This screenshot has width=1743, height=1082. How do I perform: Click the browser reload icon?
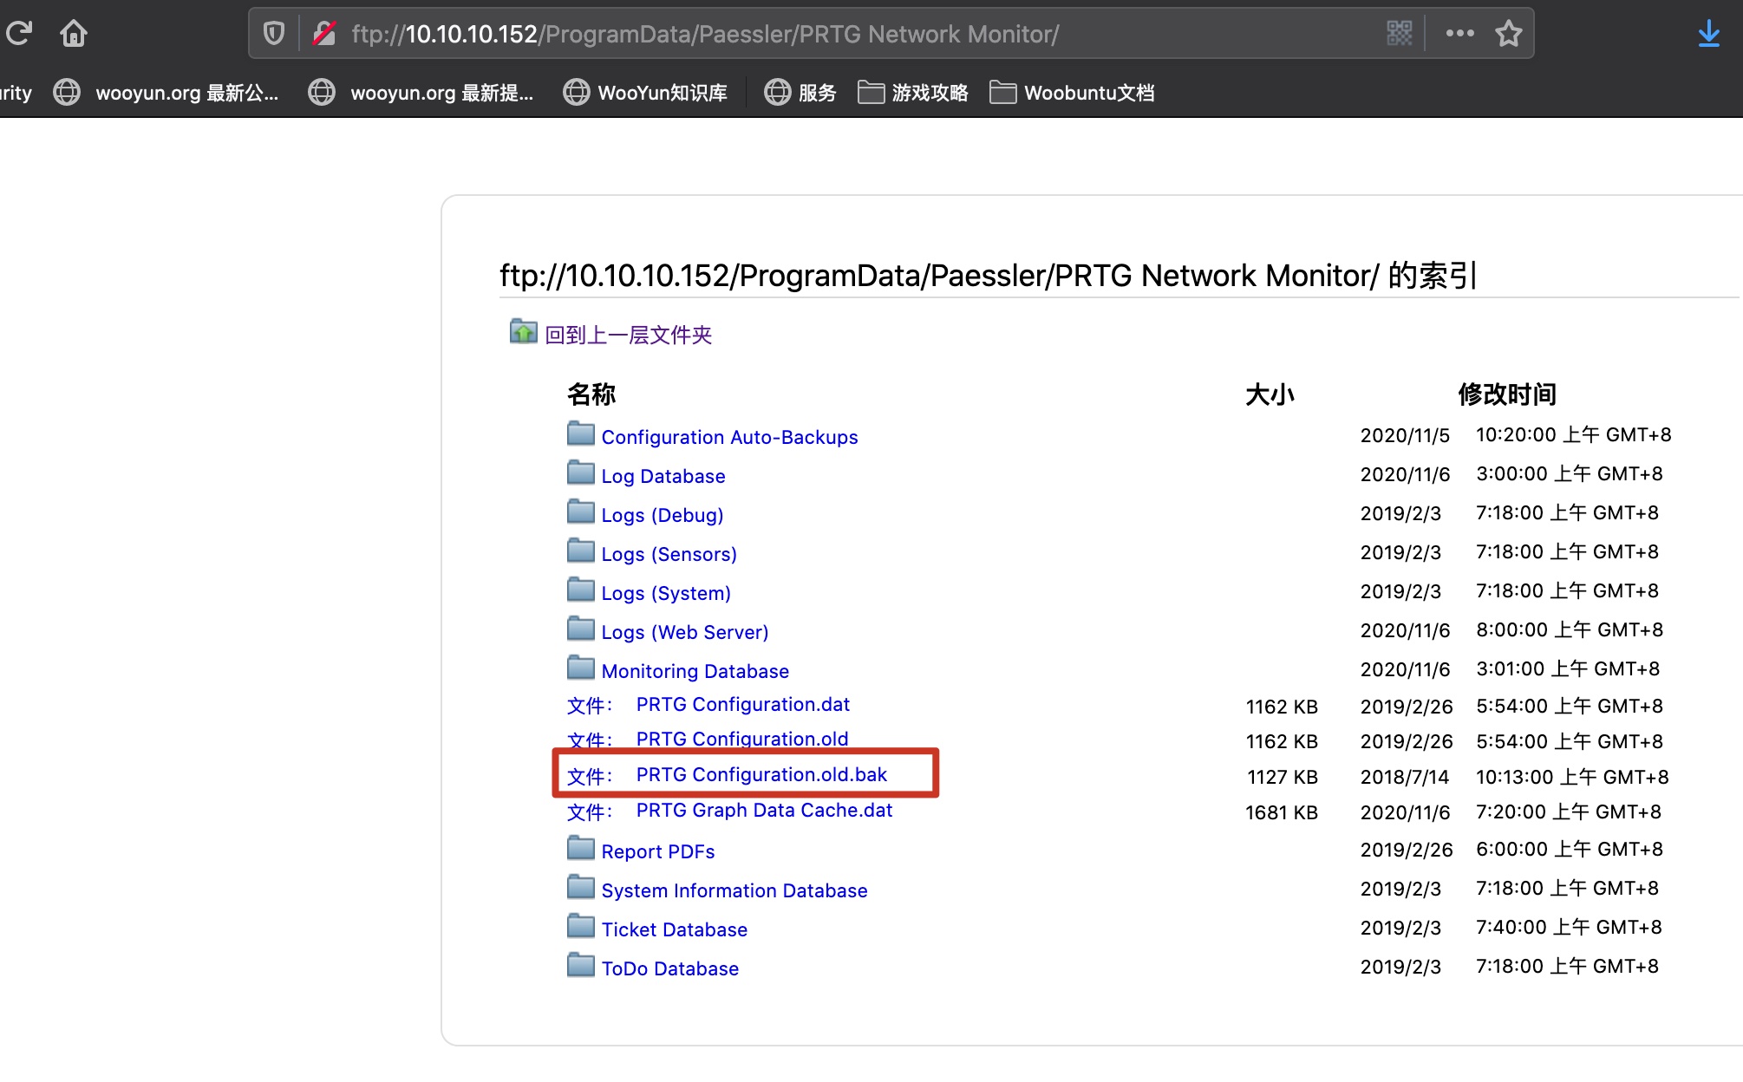(x=19, y=34)
